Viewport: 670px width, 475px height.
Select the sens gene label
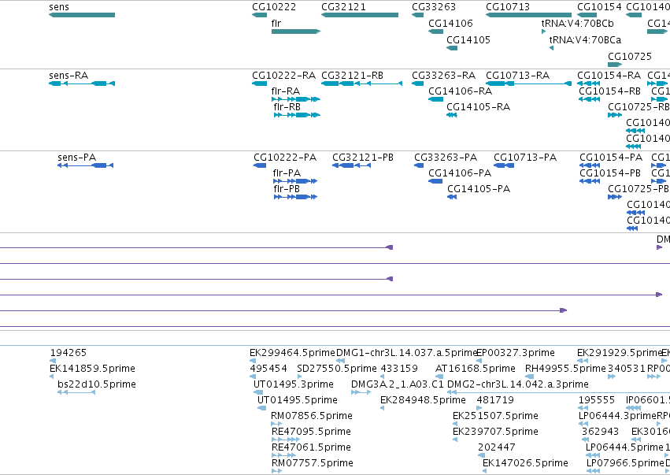(59, 7)
